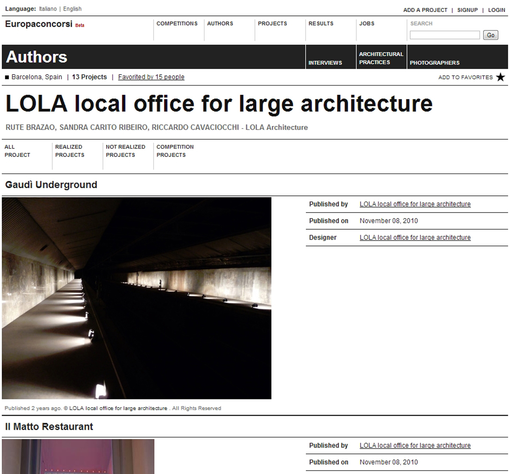Select the Competition Projects filter tab

(175, 151)
